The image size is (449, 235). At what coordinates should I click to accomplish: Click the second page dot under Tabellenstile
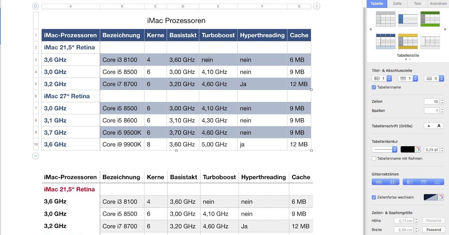[x=410, y=59]
